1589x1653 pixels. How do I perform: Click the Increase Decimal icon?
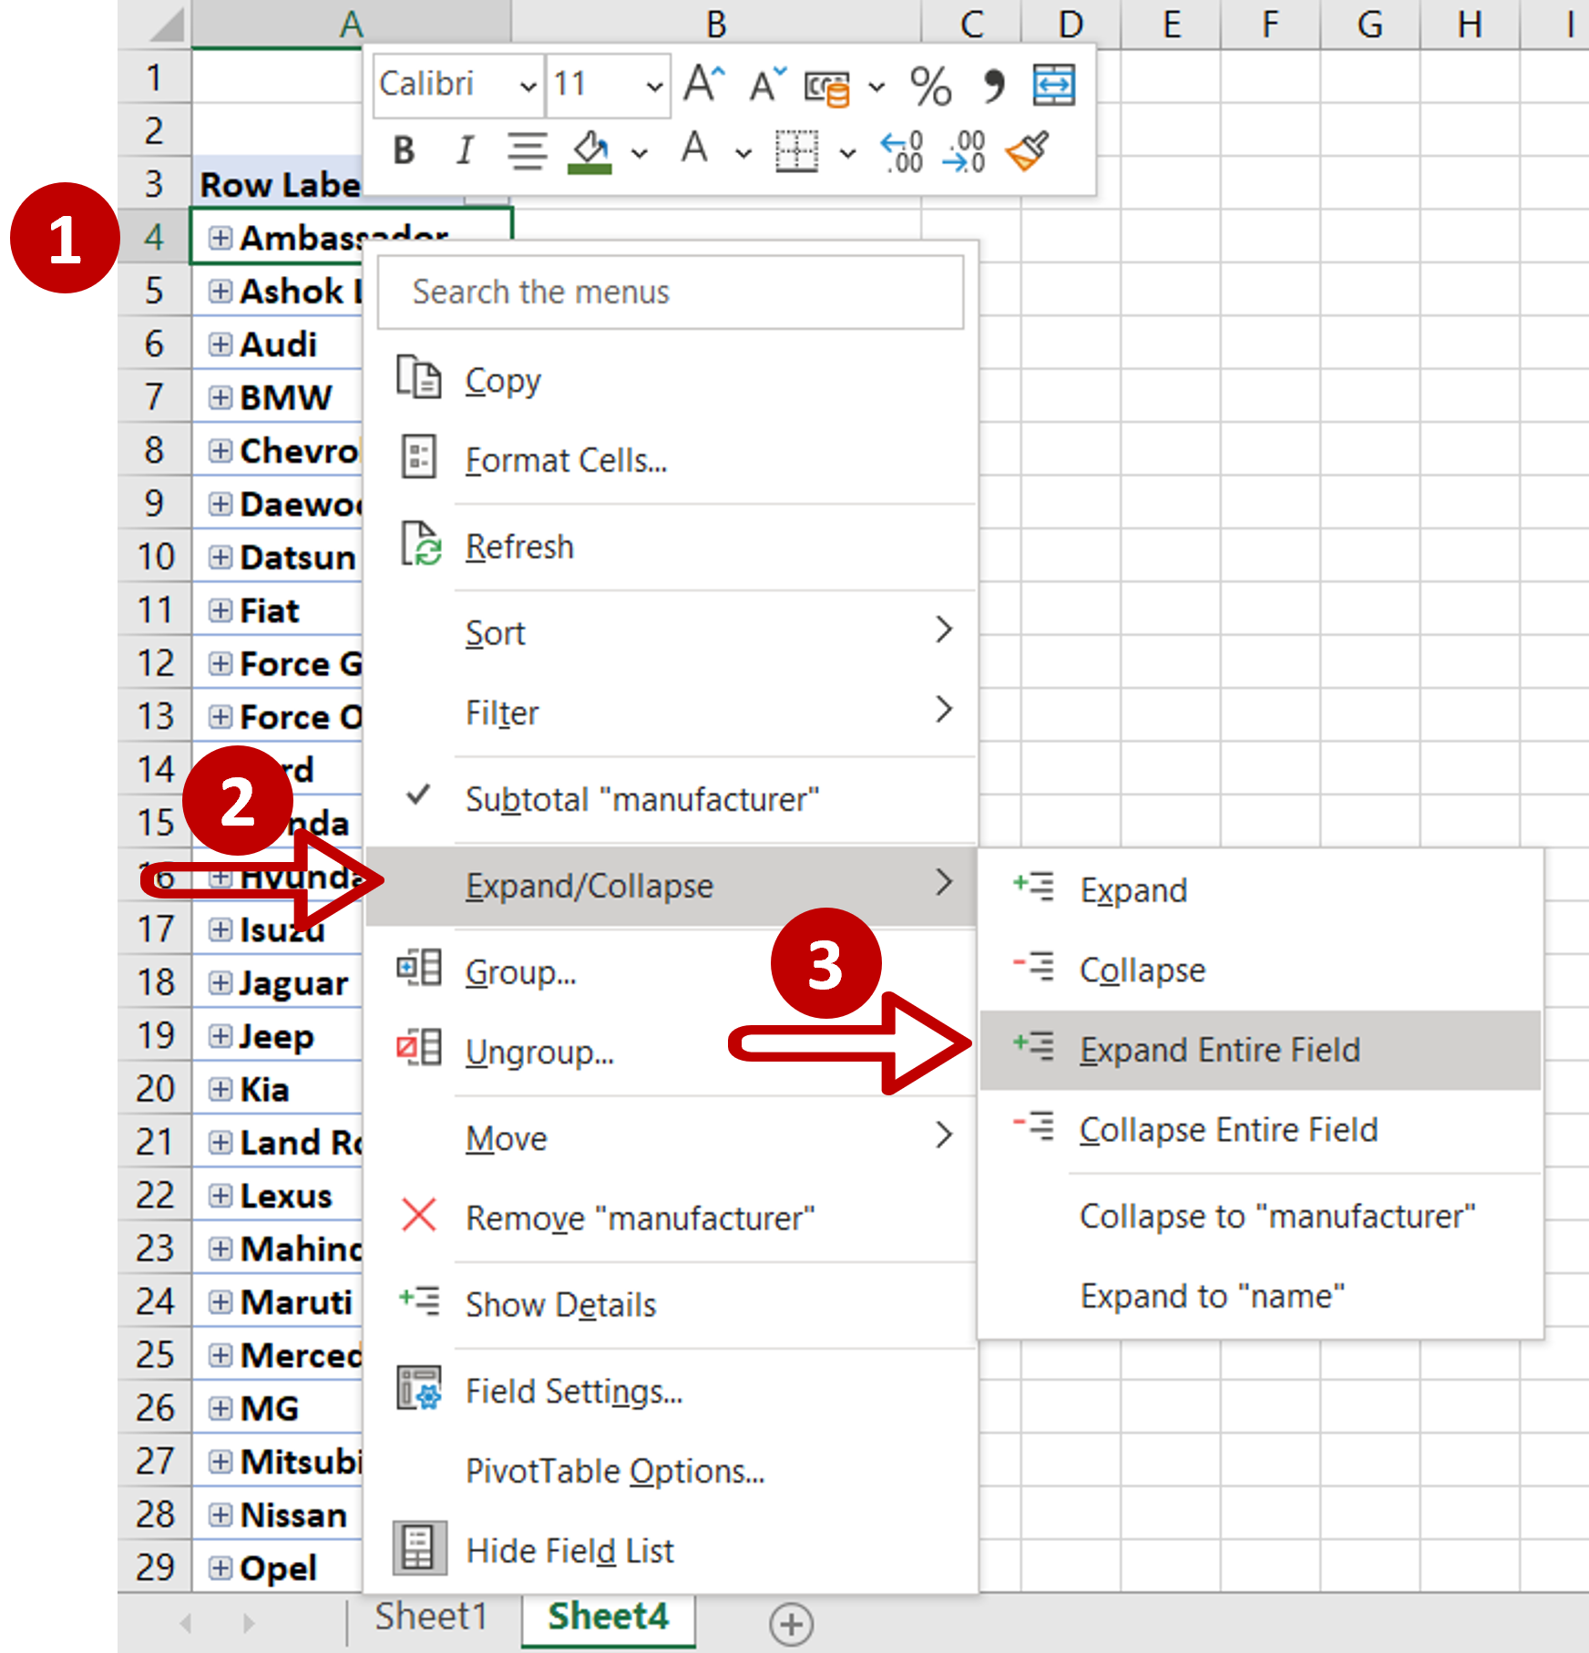pos(902,150)
